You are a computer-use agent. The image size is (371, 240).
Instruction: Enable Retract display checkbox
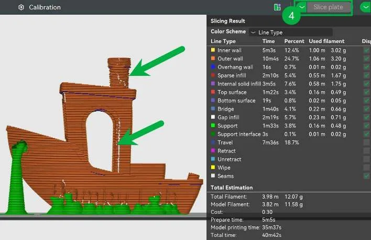click(366, 151)
